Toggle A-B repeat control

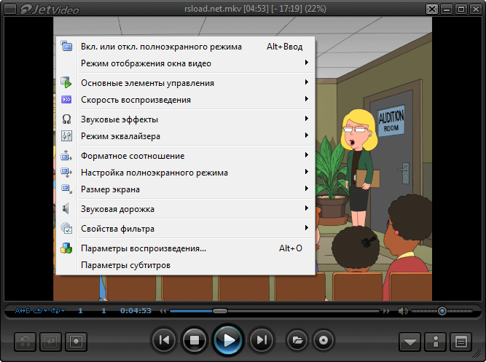[23, 310]
